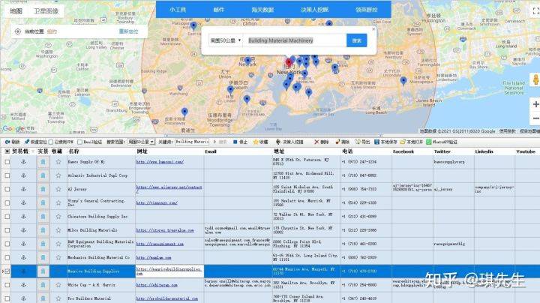The image size is (540, 303).
Task: Open the 周围50公里 dropdown in search popup
Action: click(x=226, y=40)
